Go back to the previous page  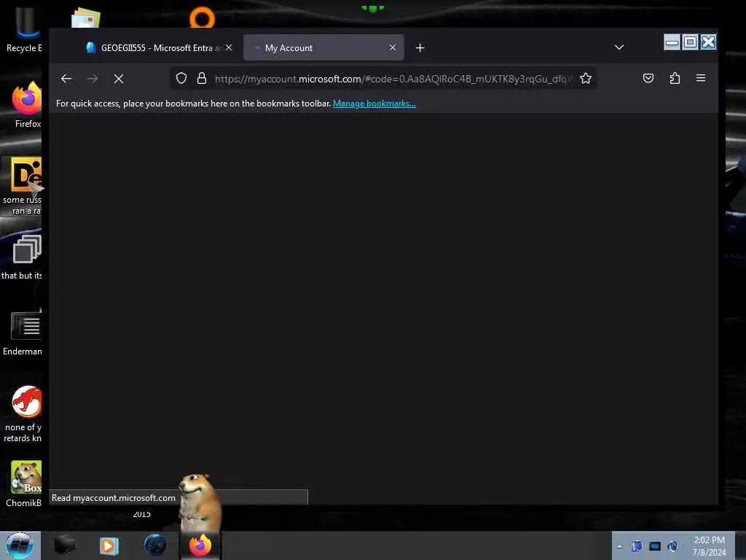click(66, 79)
